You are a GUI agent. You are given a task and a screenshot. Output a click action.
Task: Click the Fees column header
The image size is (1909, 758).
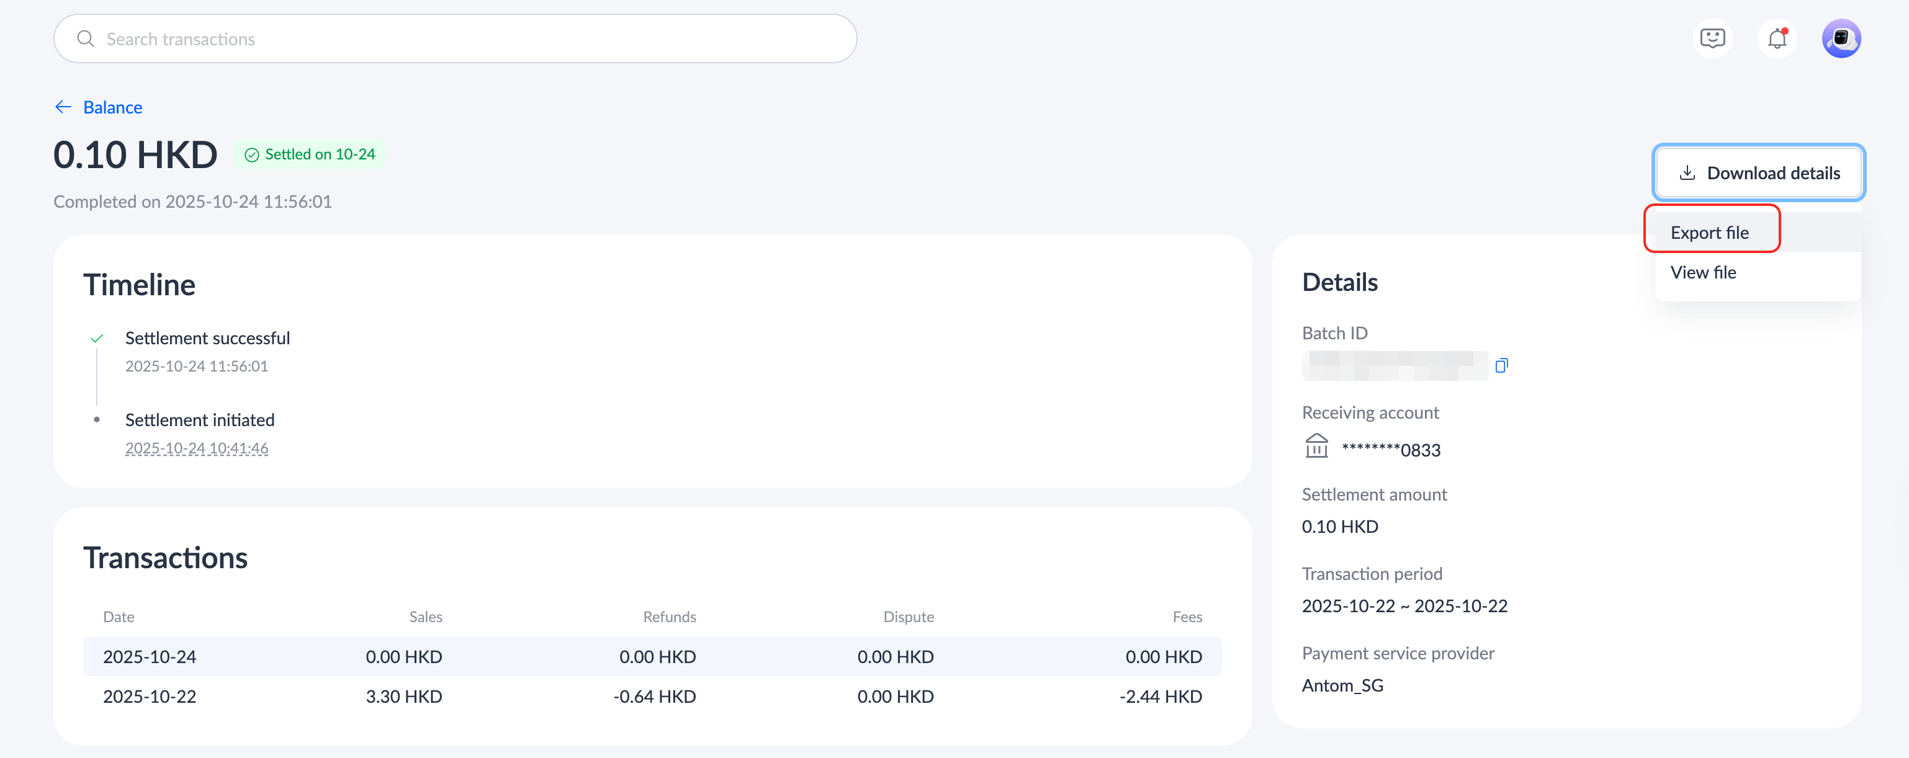pos(1187,617)
